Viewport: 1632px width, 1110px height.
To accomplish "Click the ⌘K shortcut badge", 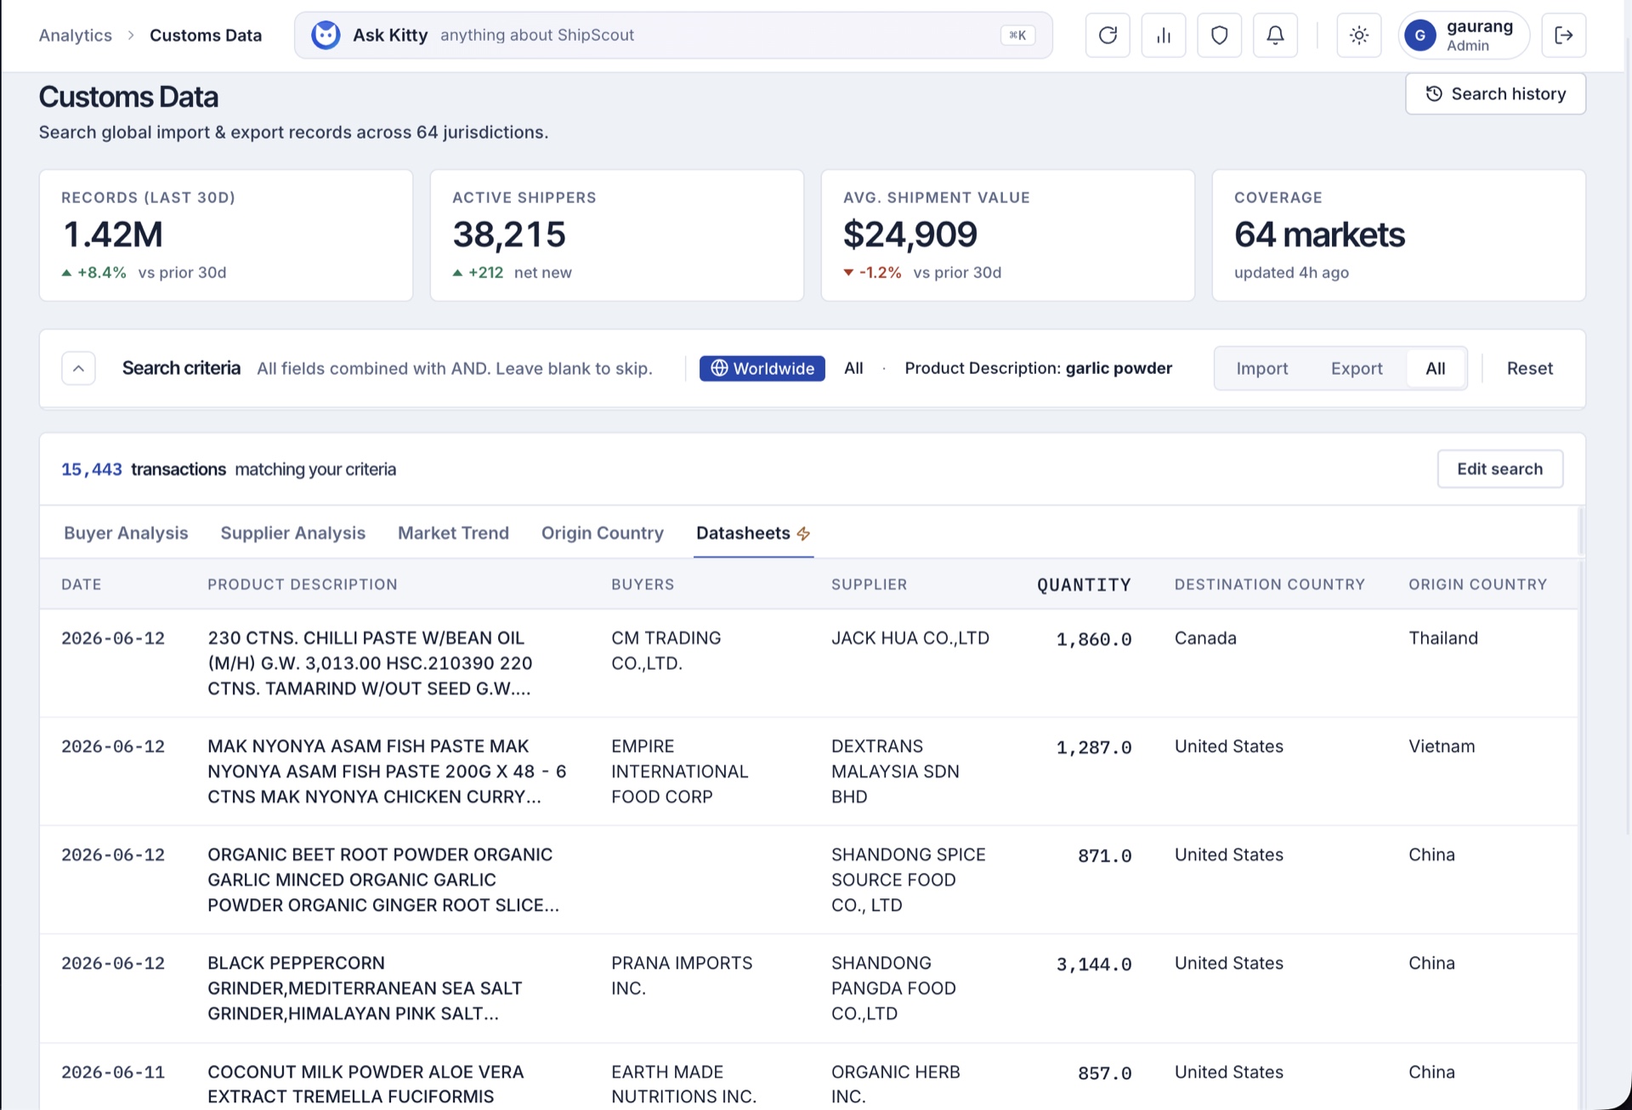I will point(1017,35).
